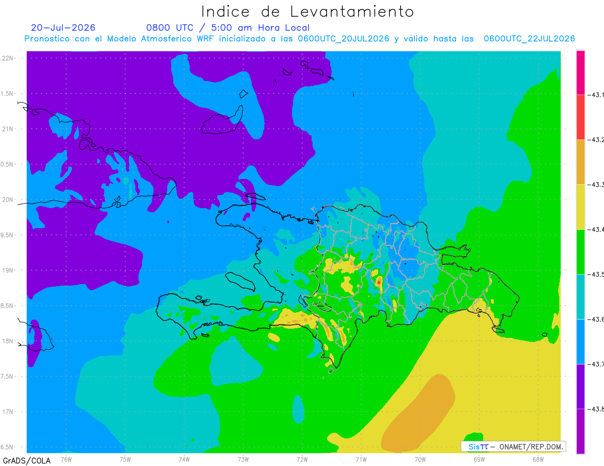Click the '-43.1' color bar label
Image resolution: width=604 pixels, height=466 pixels.
point(596,94)
